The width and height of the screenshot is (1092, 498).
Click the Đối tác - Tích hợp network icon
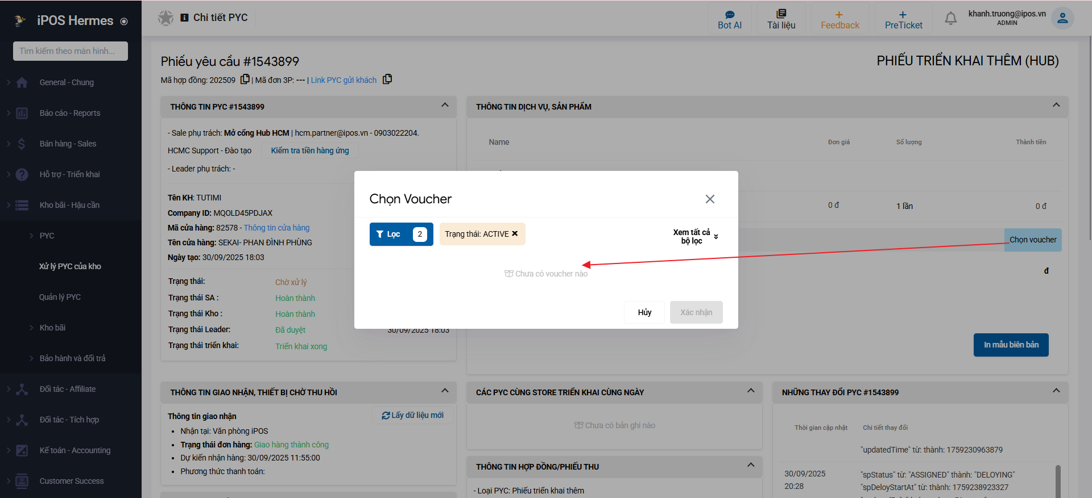(x=22, y=420)
